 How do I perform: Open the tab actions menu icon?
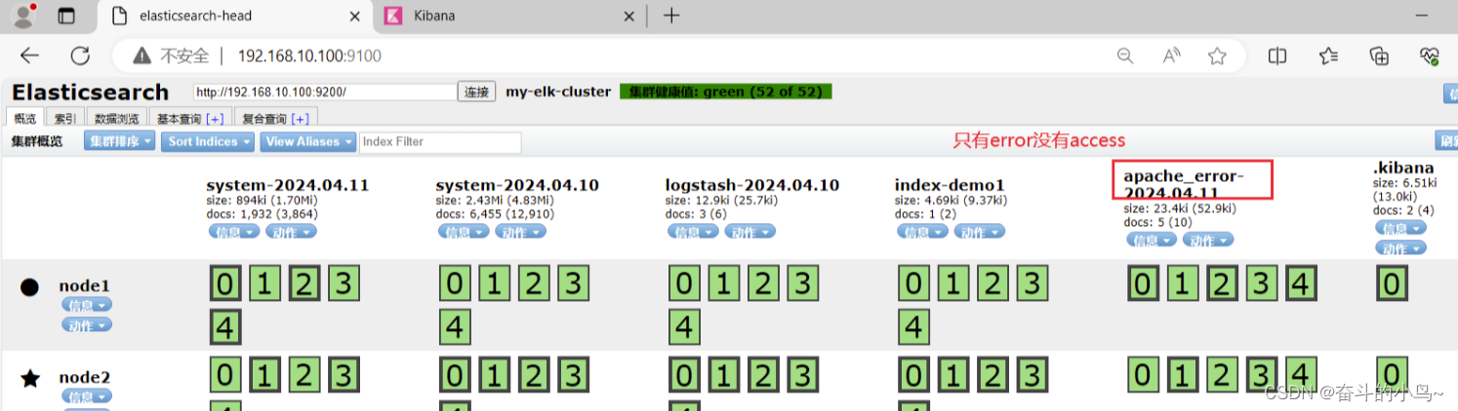66,16
